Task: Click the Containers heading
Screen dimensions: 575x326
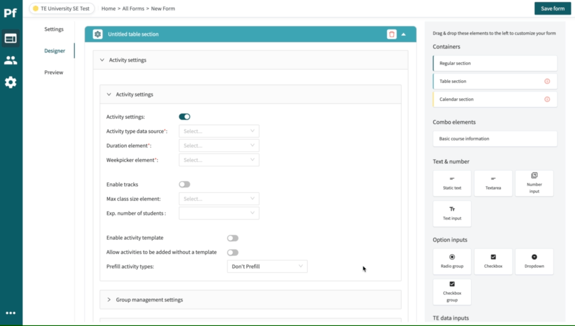Action: coord(446,47)
